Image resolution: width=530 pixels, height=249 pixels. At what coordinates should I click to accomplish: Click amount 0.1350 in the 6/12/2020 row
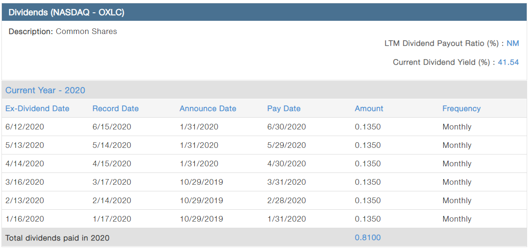[x=368, y=127]
